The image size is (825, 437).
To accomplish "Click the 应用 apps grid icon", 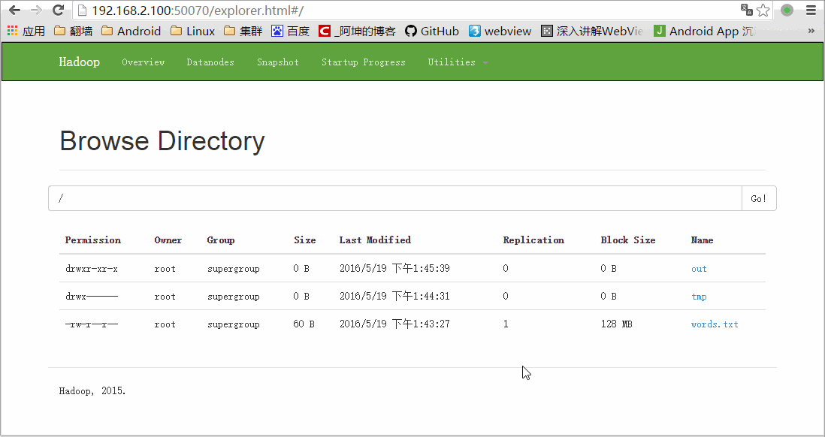I will coord(13,31).
